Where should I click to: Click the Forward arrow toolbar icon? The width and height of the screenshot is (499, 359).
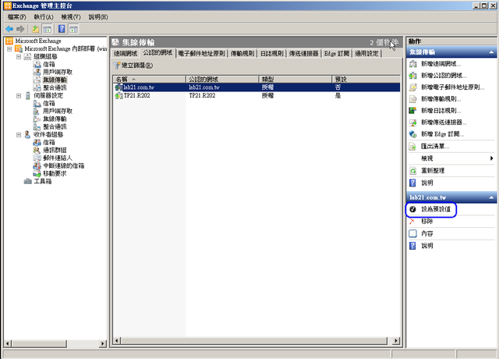pyautogui.click(x=20, y=30)
